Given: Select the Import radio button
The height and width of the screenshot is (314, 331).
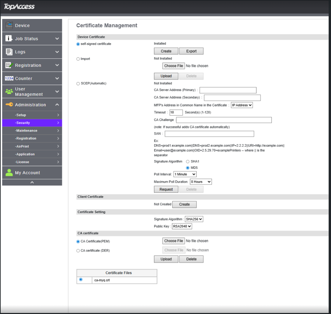Looking at the screenshot, I should pos(78,59).
